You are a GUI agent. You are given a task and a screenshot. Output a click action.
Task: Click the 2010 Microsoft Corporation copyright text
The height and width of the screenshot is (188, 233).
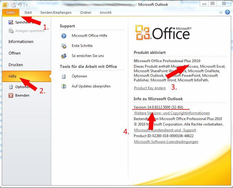click(178, 124)
